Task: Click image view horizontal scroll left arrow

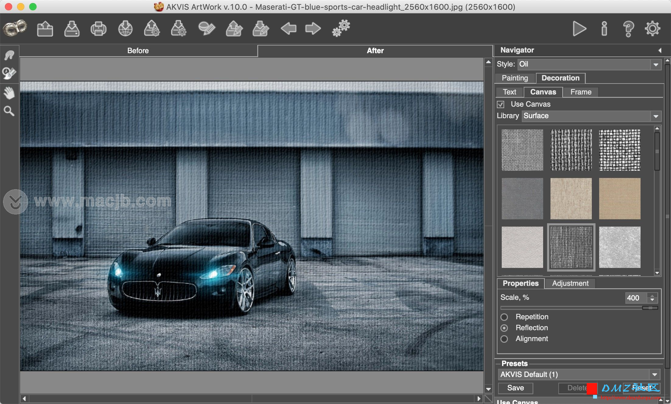Action: coord(24,399)
